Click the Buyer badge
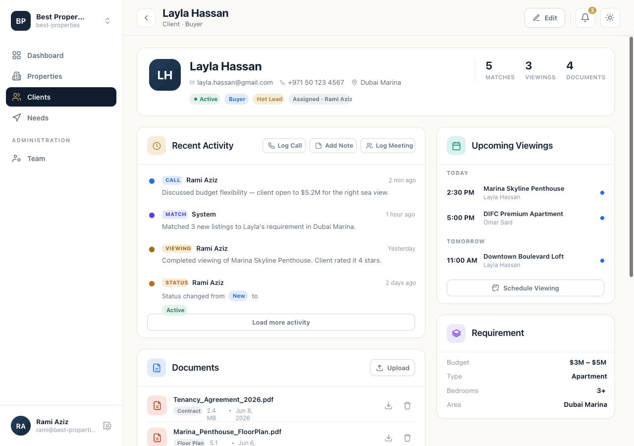This screenshot has height=446, width=634. [237, 99]
